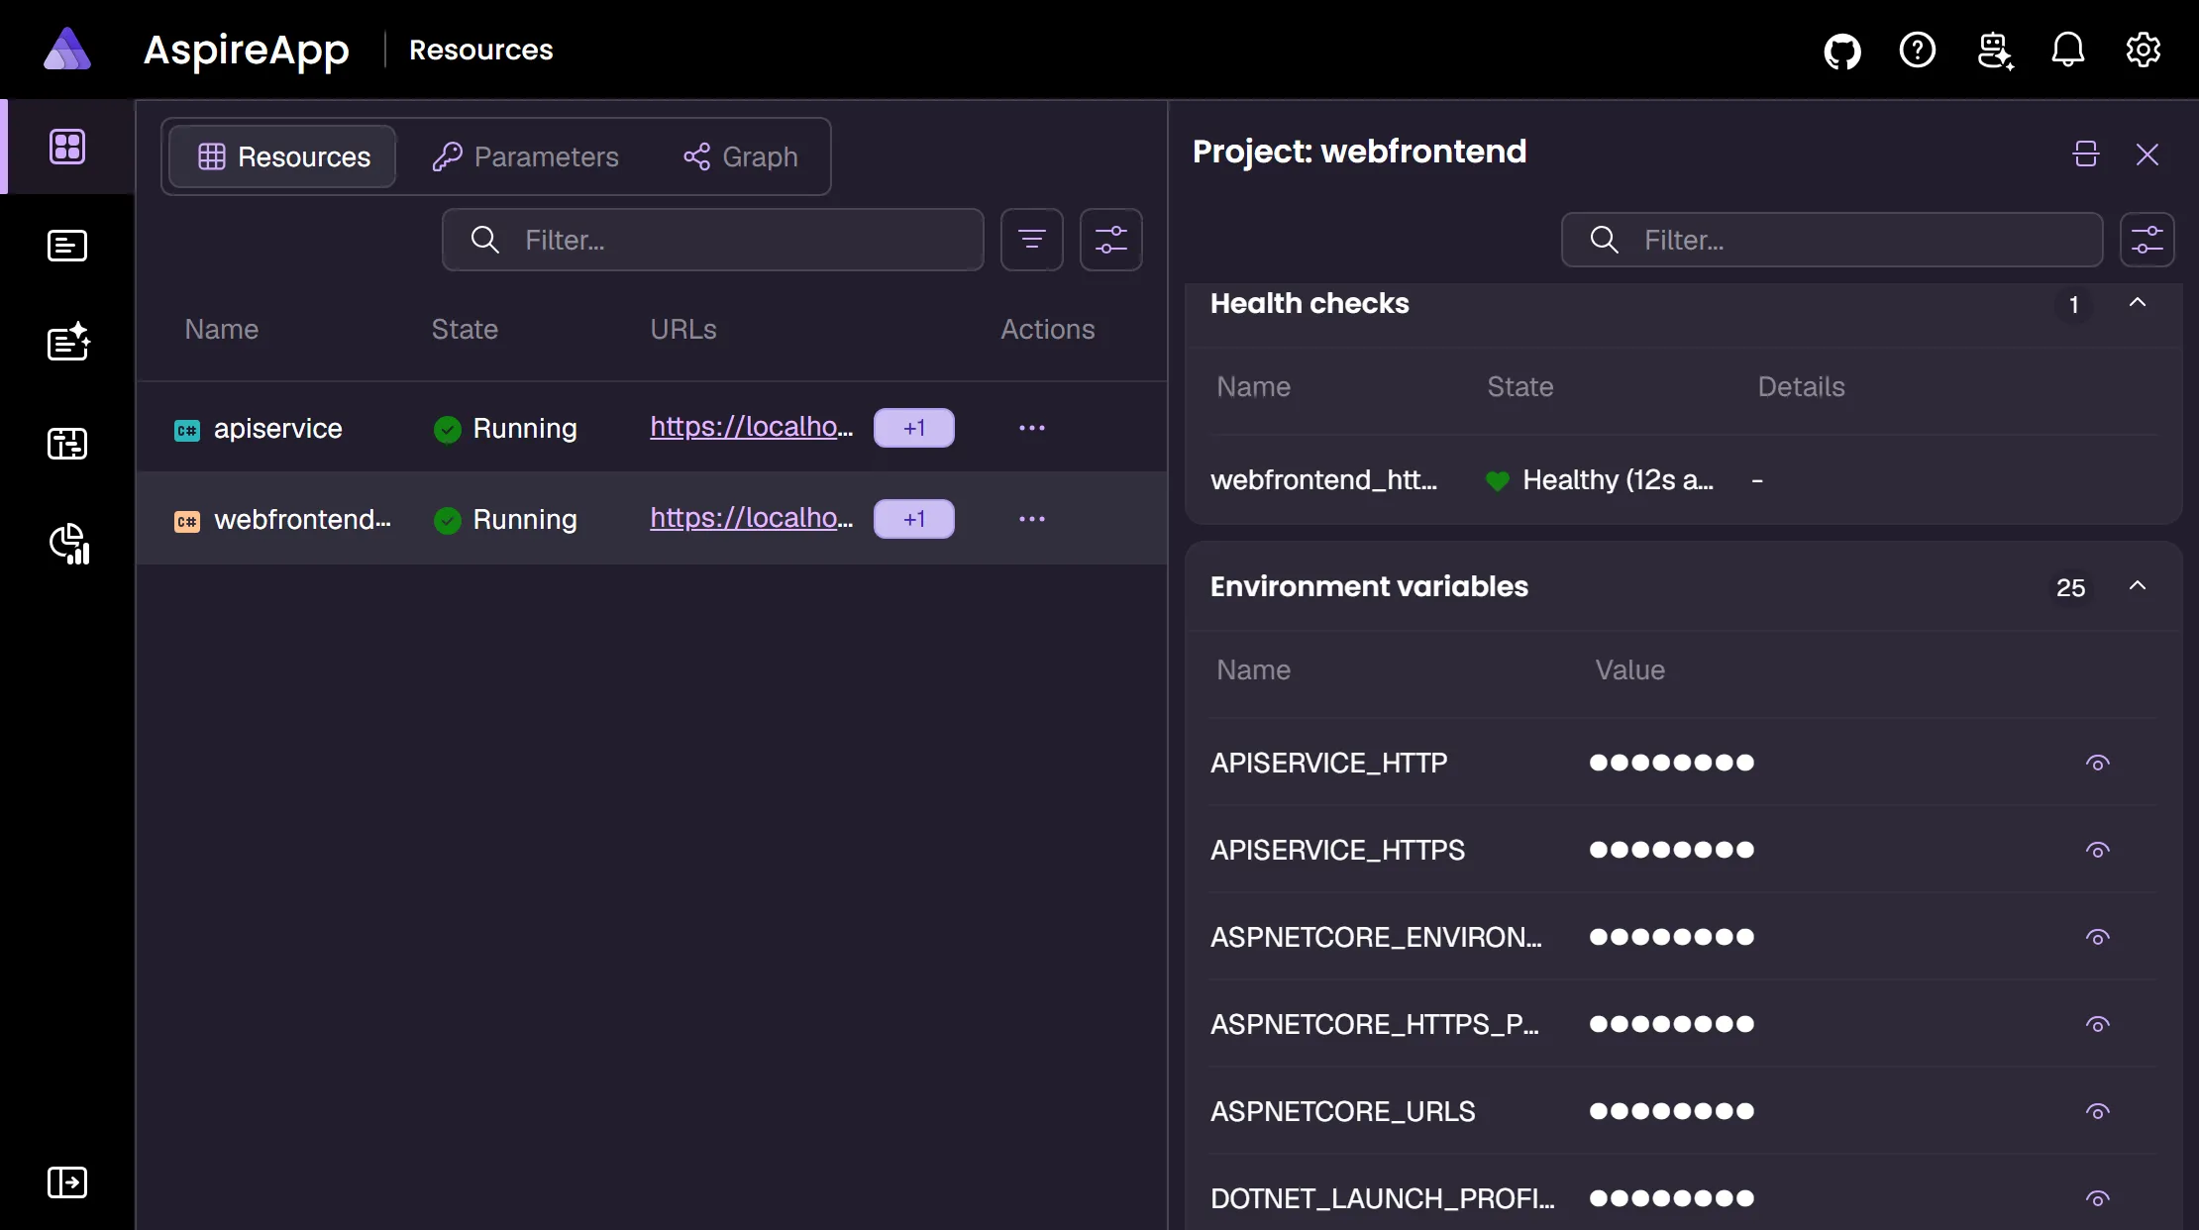Close the webfrontend details panel
Screen dimensions: 2199x1230
[2147, 154]
